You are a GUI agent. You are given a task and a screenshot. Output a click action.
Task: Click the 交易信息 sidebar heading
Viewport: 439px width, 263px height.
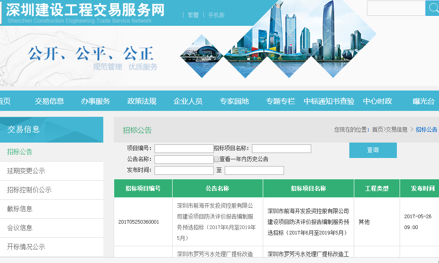tap(24, 129)
